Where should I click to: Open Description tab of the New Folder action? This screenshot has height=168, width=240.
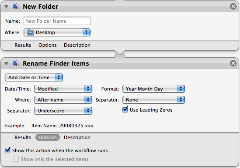(x=77, y=45)
